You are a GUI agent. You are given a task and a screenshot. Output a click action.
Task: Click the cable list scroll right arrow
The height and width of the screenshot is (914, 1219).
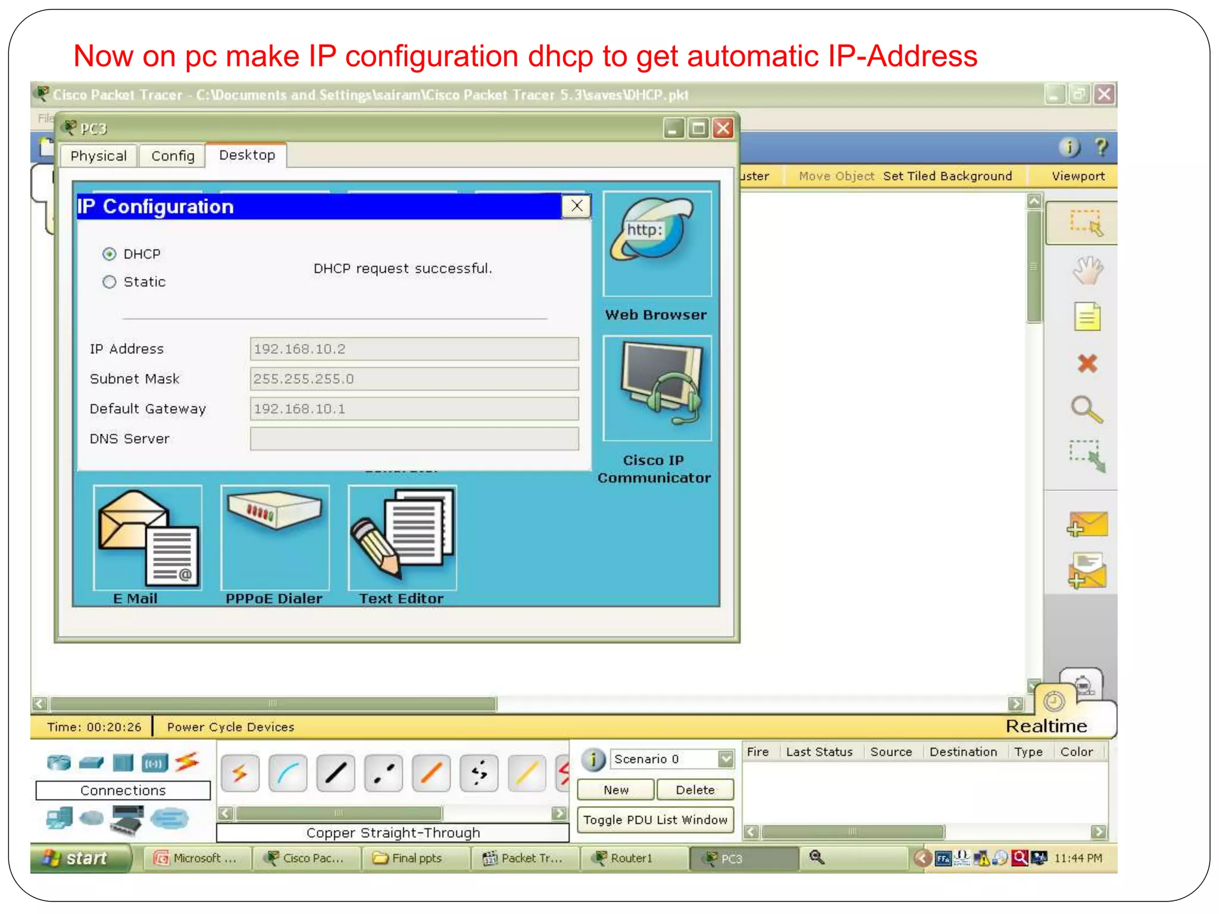point(560,813)
